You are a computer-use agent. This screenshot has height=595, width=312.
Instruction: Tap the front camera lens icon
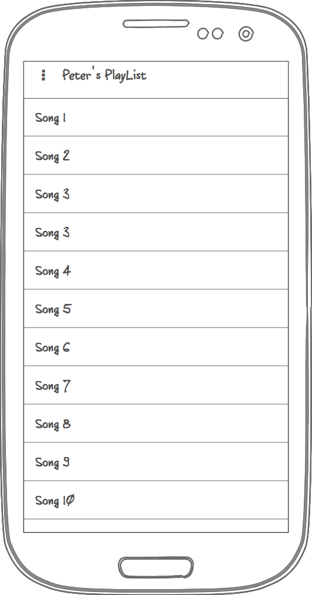[246, 34]
